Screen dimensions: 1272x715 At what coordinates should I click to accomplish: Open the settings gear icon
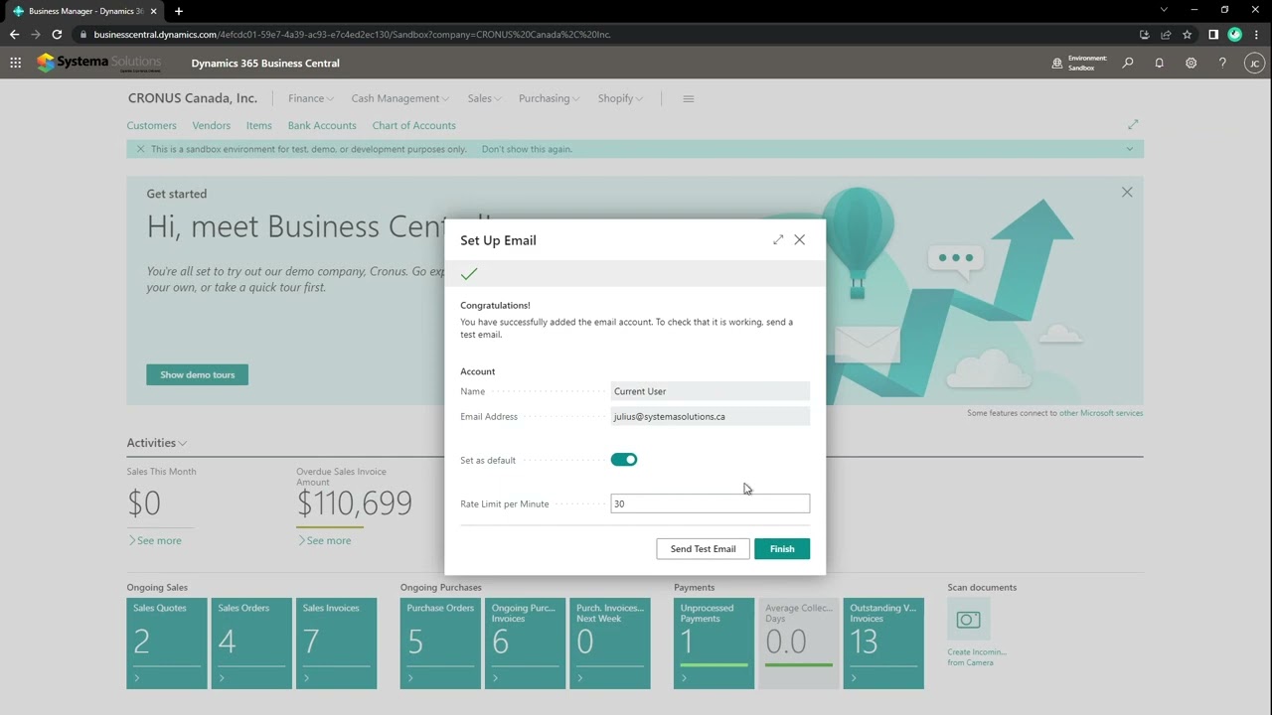pos(1191,63)
